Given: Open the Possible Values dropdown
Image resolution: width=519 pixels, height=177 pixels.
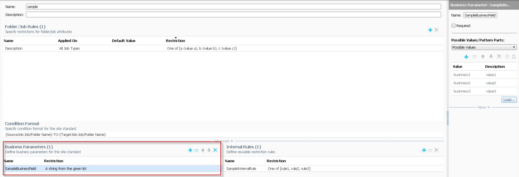Looking at the screenshot, I should (484, 47).
